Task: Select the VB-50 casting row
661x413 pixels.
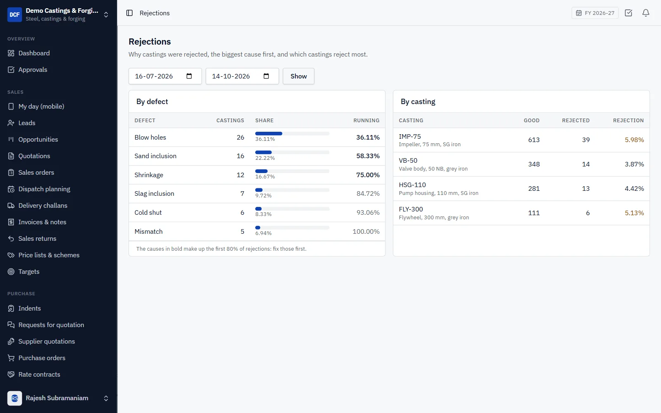Action: pyautogui.click(x=521, y=164)
